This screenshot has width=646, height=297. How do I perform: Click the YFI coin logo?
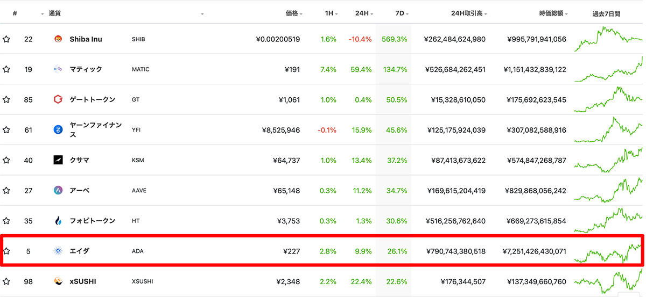point(59,129)
